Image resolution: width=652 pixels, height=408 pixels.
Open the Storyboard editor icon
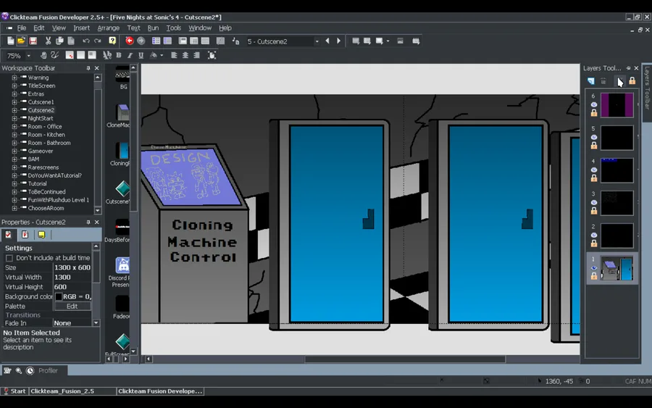coord(156,41)
